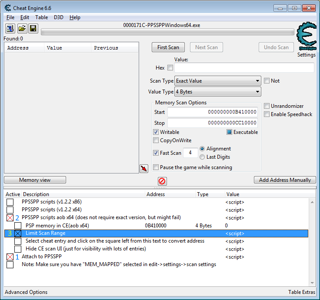This screenshot has width=320, height=300.
Task: Click the Start address input field
Action: click(x=213, y=112)
